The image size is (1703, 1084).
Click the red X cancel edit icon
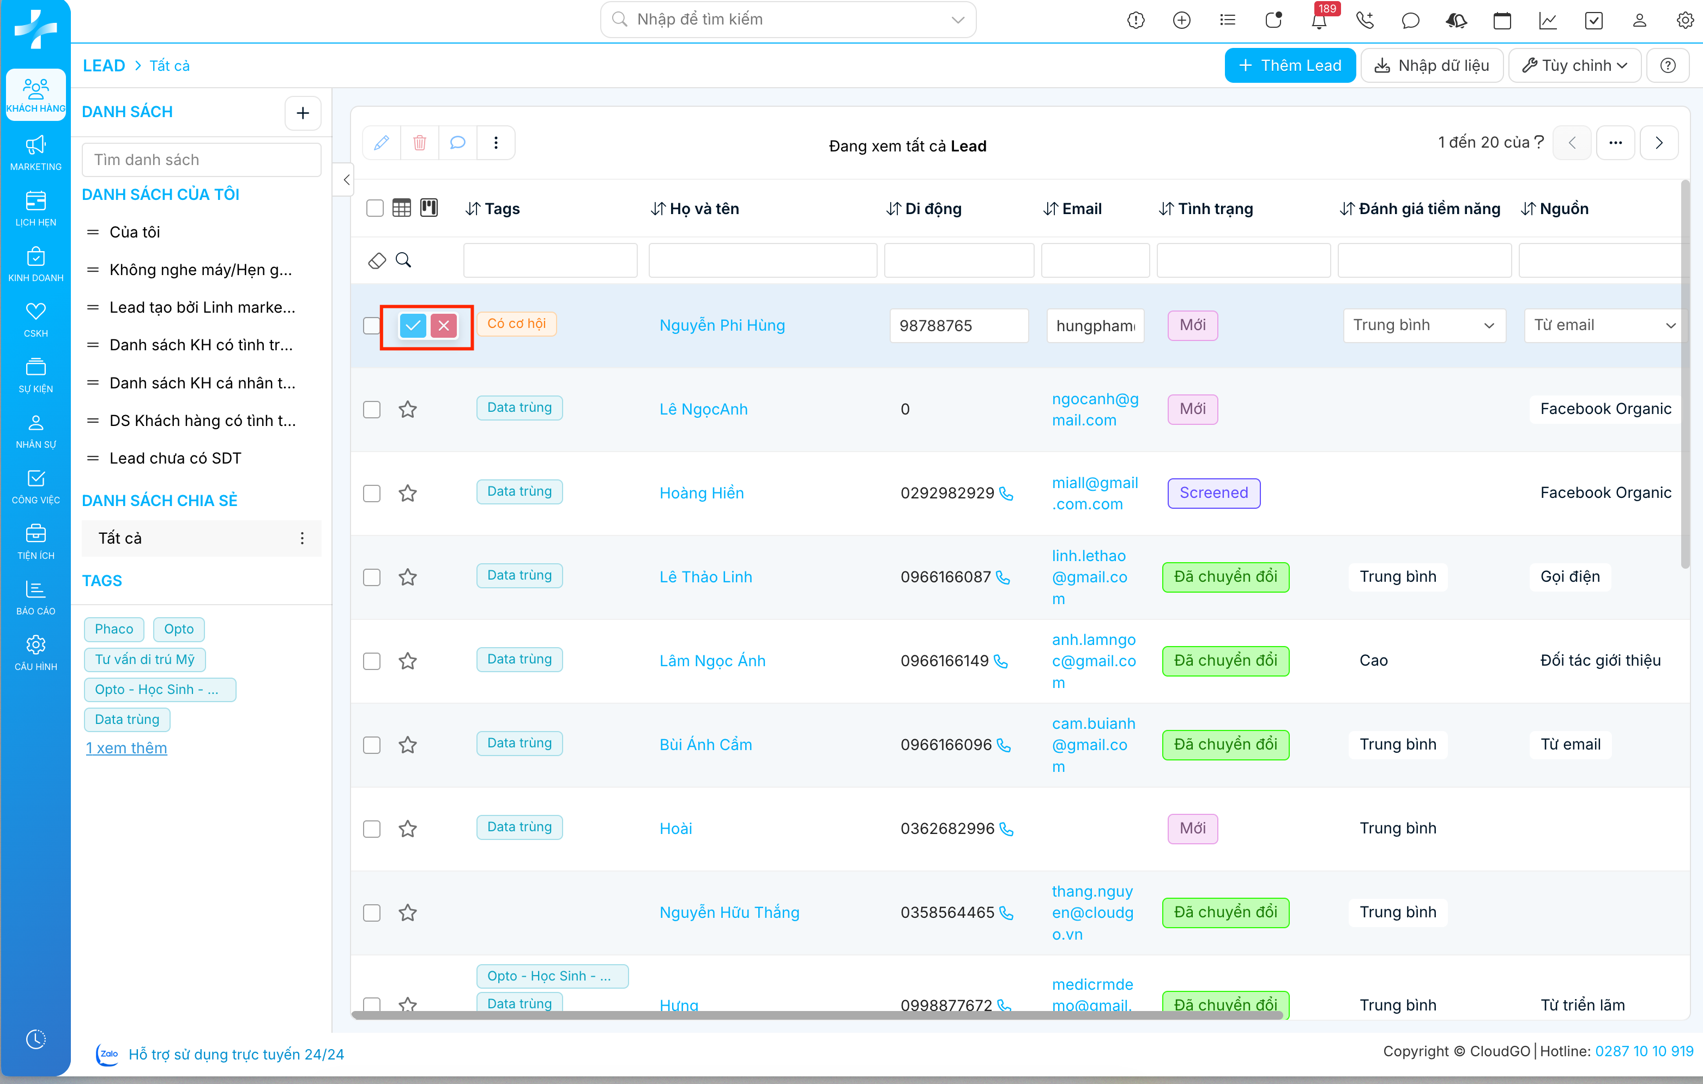tap(443, 326)
